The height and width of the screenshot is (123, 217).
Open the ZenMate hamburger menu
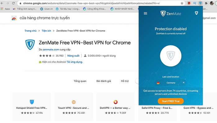point(145,13)
